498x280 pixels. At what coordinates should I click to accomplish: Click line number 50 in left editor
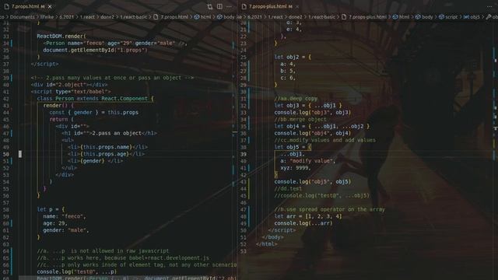point(6,154)
